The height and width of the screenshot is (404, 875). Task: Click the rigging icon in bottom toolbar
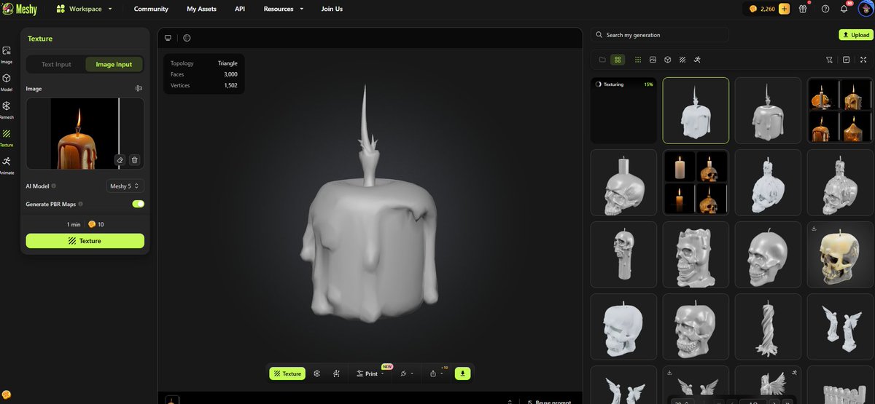point(336,373)
